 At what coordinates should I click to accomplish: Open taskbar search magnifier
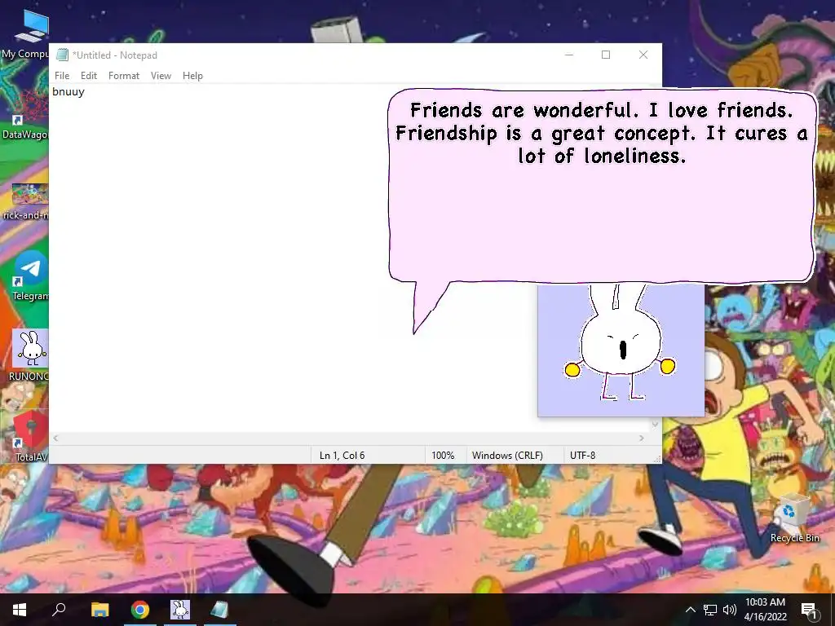pos(59,610)
